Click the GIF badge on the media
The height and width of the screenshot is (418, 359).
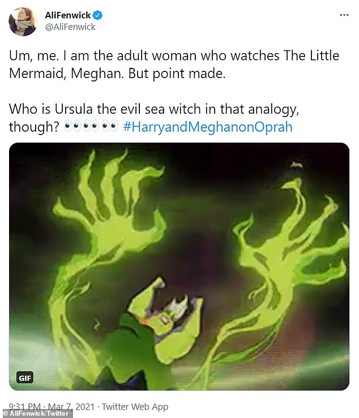coord(25,378)
